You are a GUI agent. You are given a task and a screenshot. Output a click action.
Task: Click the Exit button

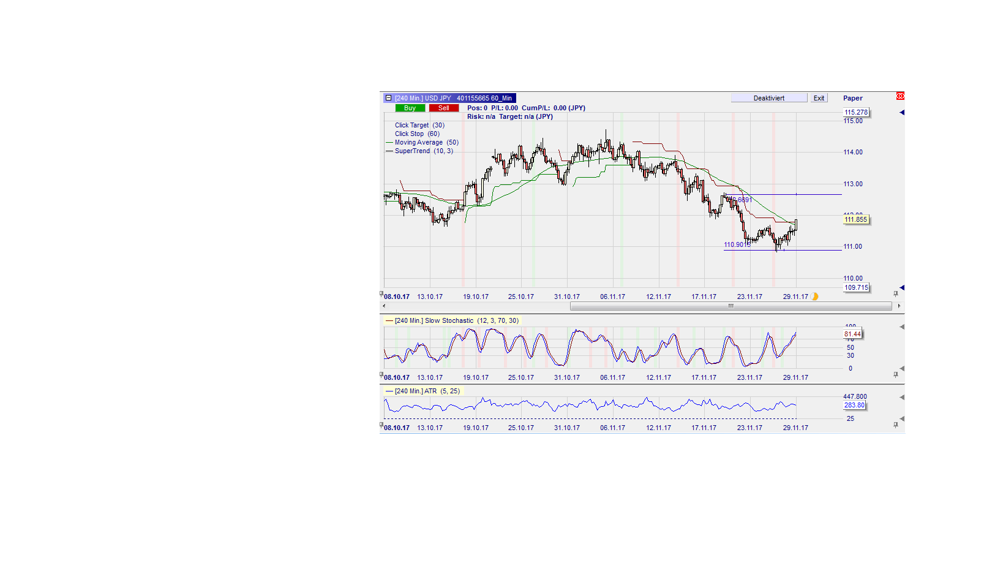pyautogui.click(x=819, y=97)
